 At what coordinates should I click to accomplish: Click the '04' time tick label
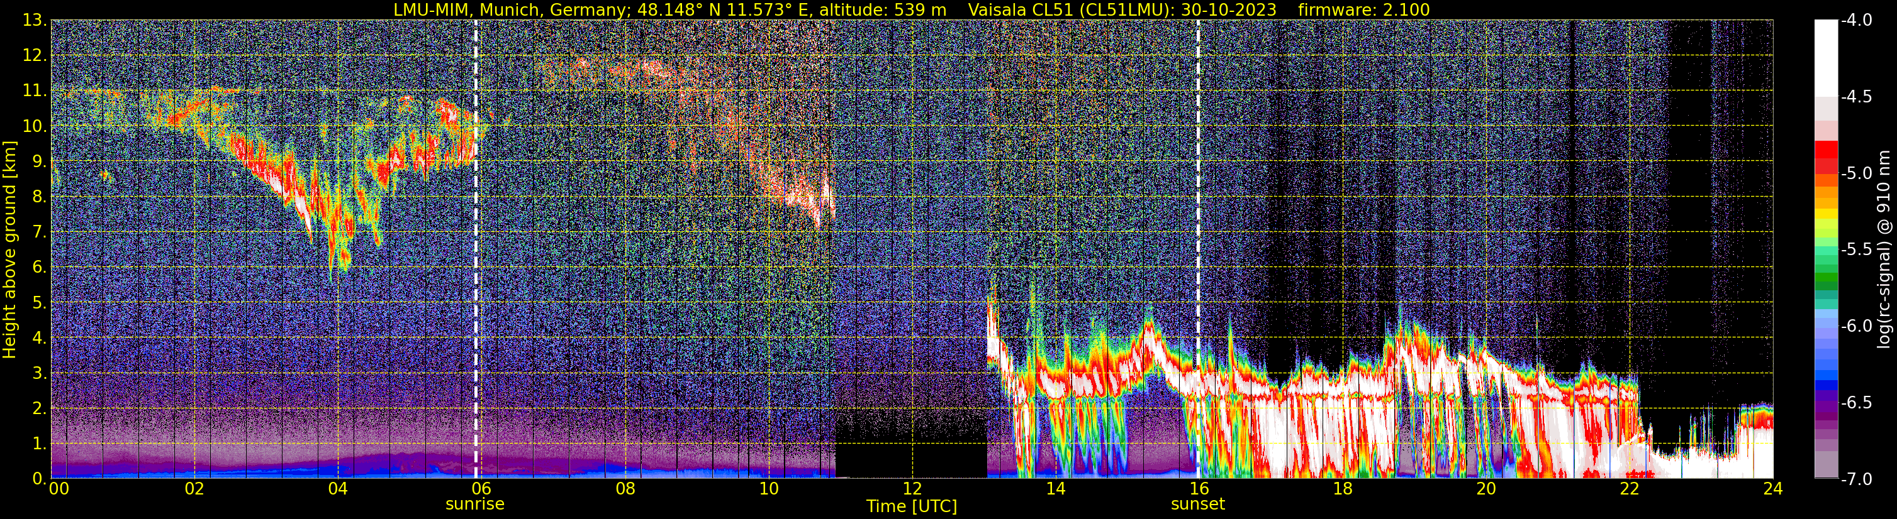coord(338,489)
